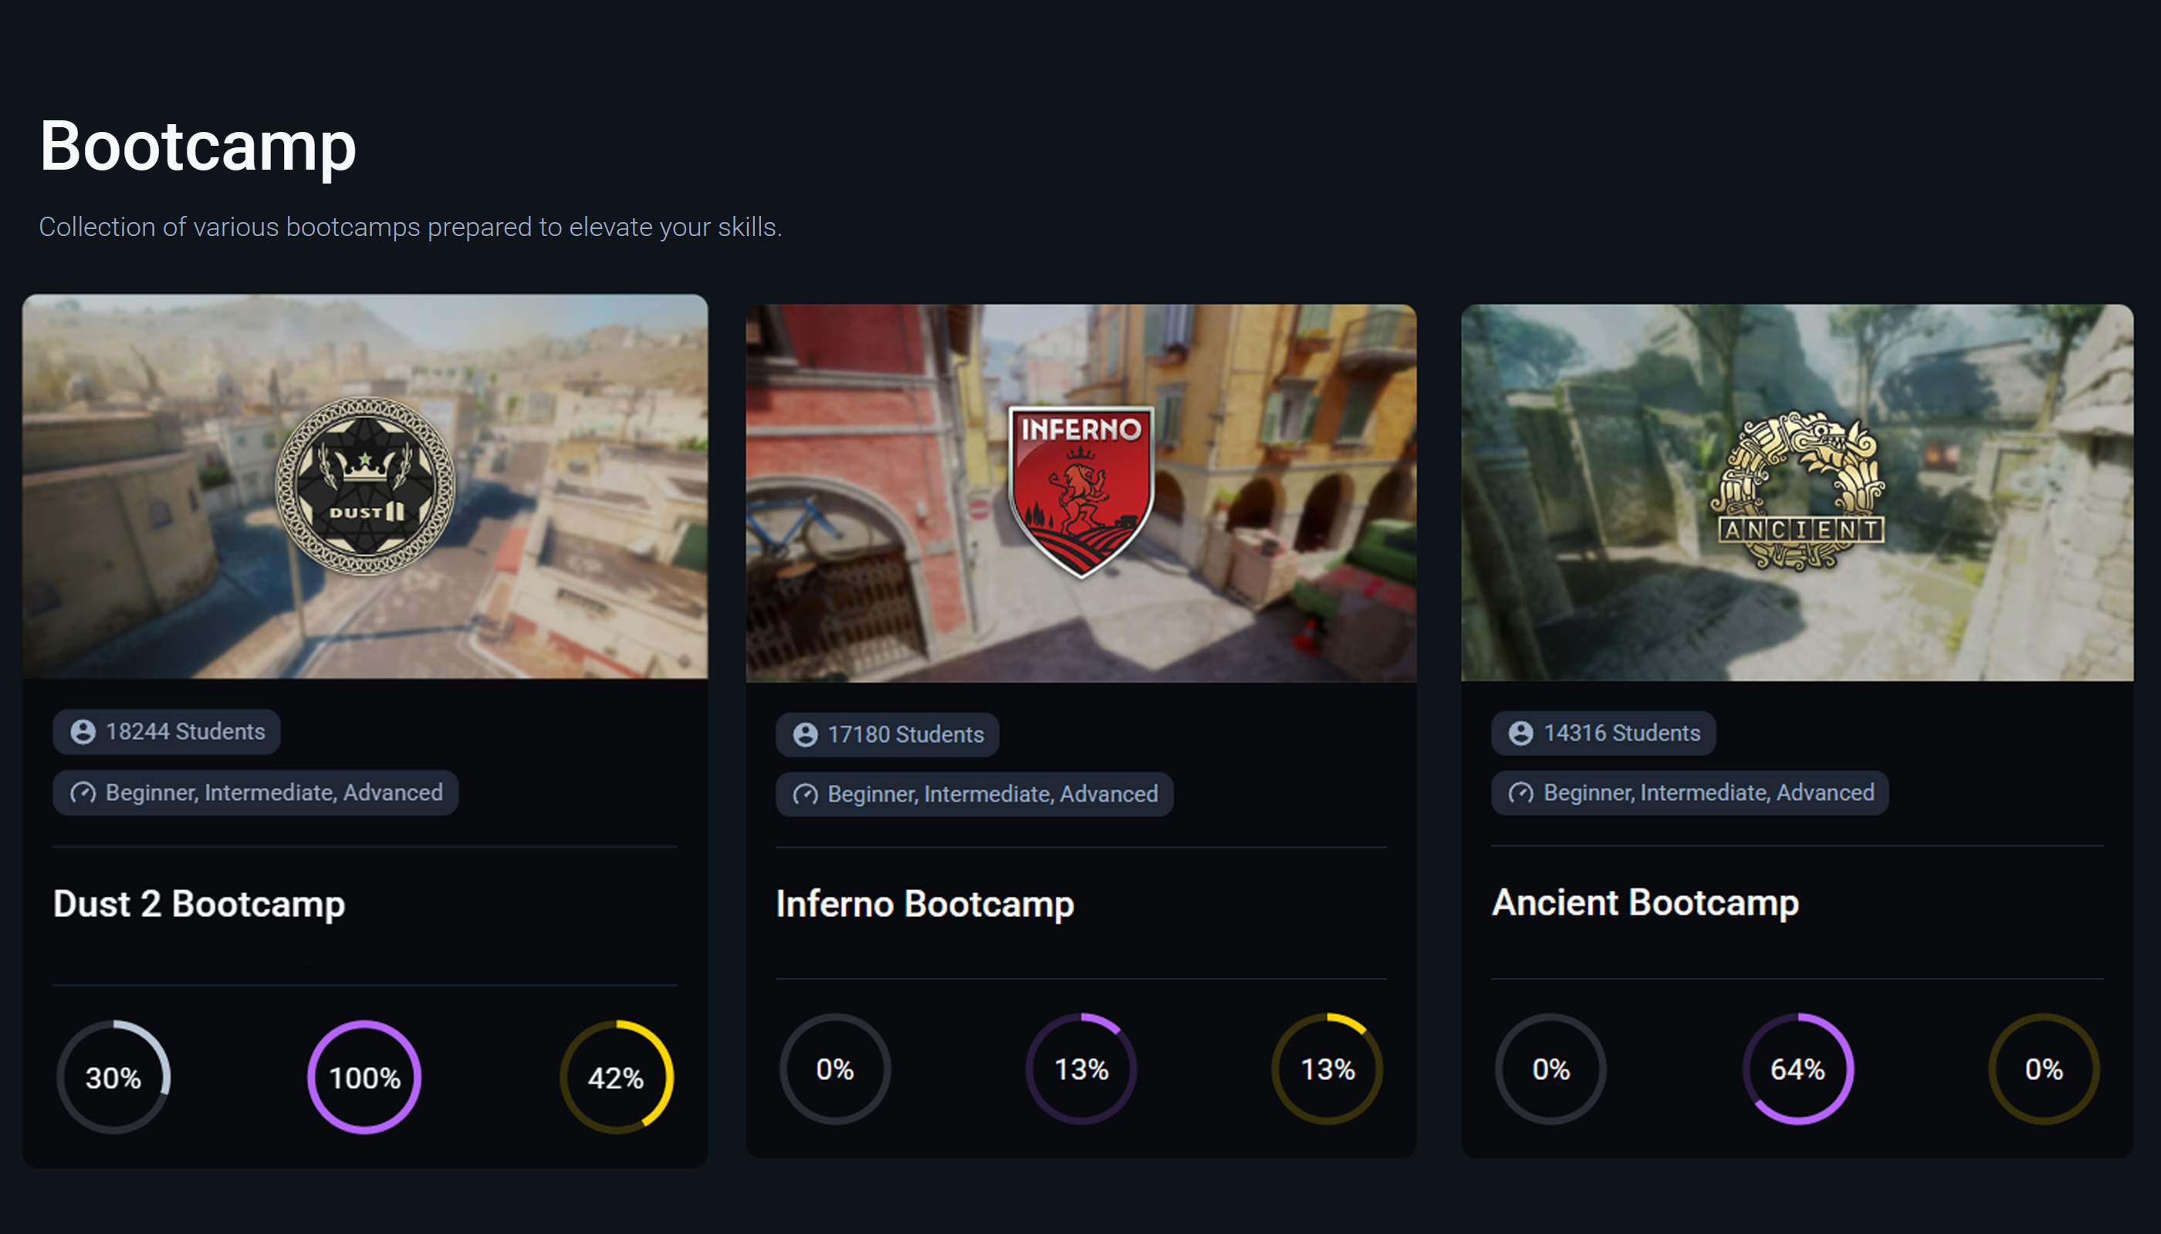Click the person icon beside 17180 Students
Viewport: 2161px width, 1234px height.
[805, 735]
